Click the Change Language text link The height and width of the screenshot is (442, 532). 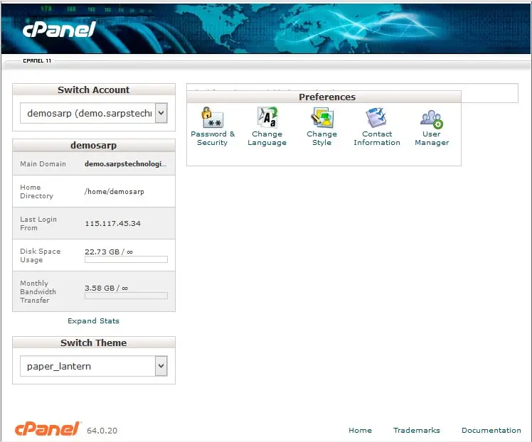[267, 139]
